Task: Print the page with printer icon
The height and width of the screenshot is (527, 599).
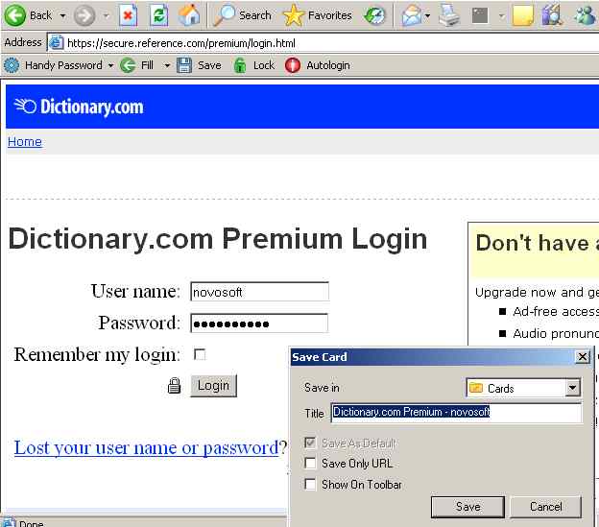Action: click(x=449, y=15)
